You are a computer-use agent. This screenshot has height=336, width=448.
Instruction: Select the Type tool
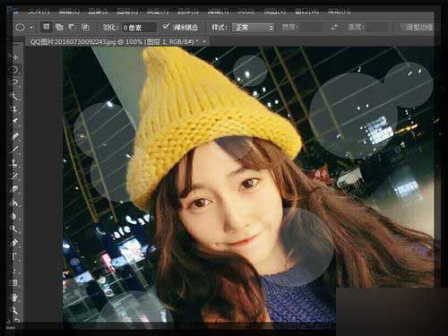point(14,256)
